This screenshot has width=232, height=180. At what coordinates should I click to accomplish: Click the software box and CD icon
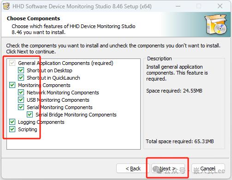pos(216,24)
